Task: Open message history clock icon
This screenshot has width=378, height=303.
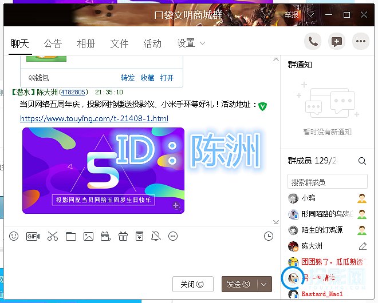Action: coord(269,236)
